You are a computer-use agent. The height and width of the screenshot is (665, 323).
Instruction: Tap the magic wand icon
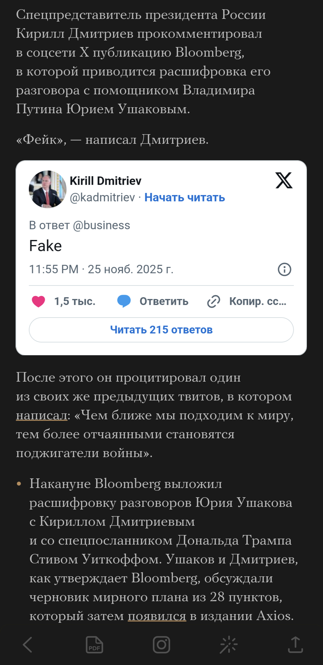(229, 644)
